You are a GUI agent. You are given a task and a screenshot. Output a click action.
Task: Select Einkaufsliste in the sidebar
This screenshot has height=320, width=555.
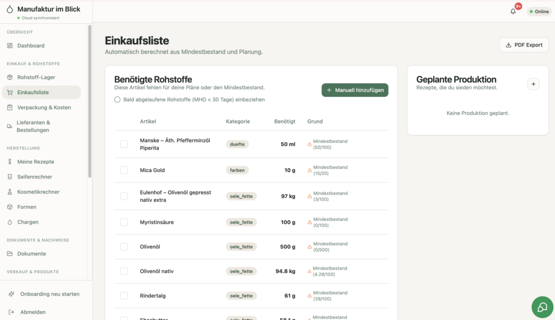[x=41, y=92]
